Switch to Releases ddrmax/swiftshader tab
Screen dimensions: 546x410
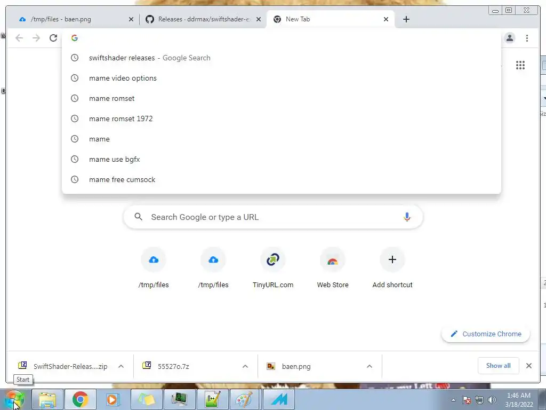203,19
